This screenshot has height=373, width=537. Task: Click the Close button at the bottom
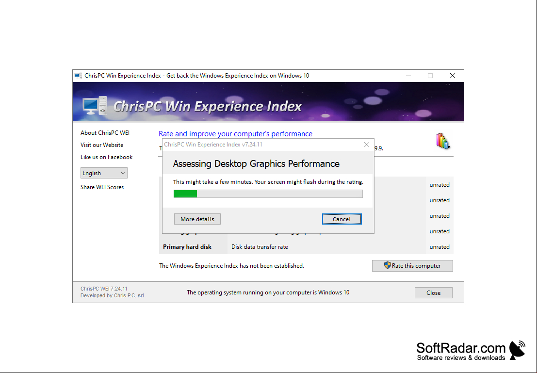[434, 293]
